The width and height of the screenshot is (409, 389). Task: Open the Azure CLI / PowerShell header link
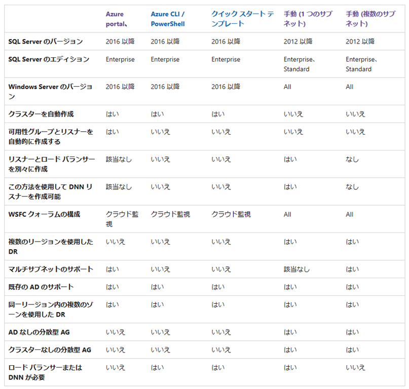[168, 19]
